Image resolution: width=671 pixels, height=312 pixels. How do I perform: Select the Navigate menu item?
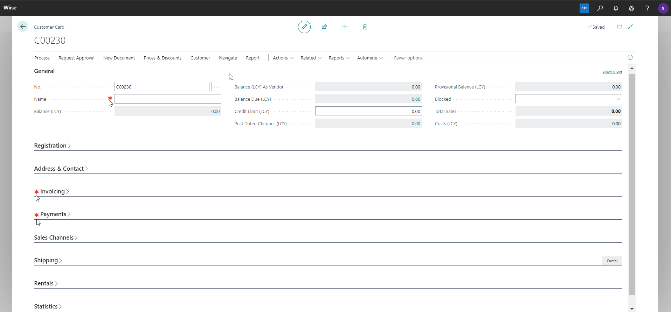(228, 58)
